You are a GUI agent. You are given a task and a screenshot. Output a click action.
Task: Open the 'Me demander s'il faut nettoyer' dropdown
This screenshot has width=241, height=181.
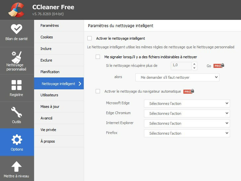coord(177,77)
